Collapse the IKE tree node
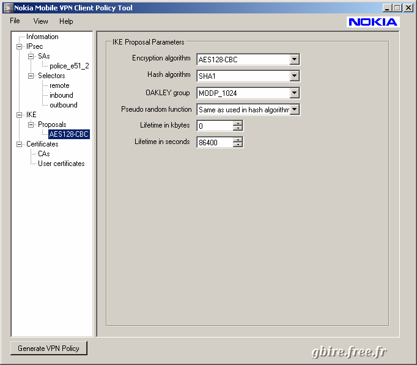417x365 pixels. point(19,115)
